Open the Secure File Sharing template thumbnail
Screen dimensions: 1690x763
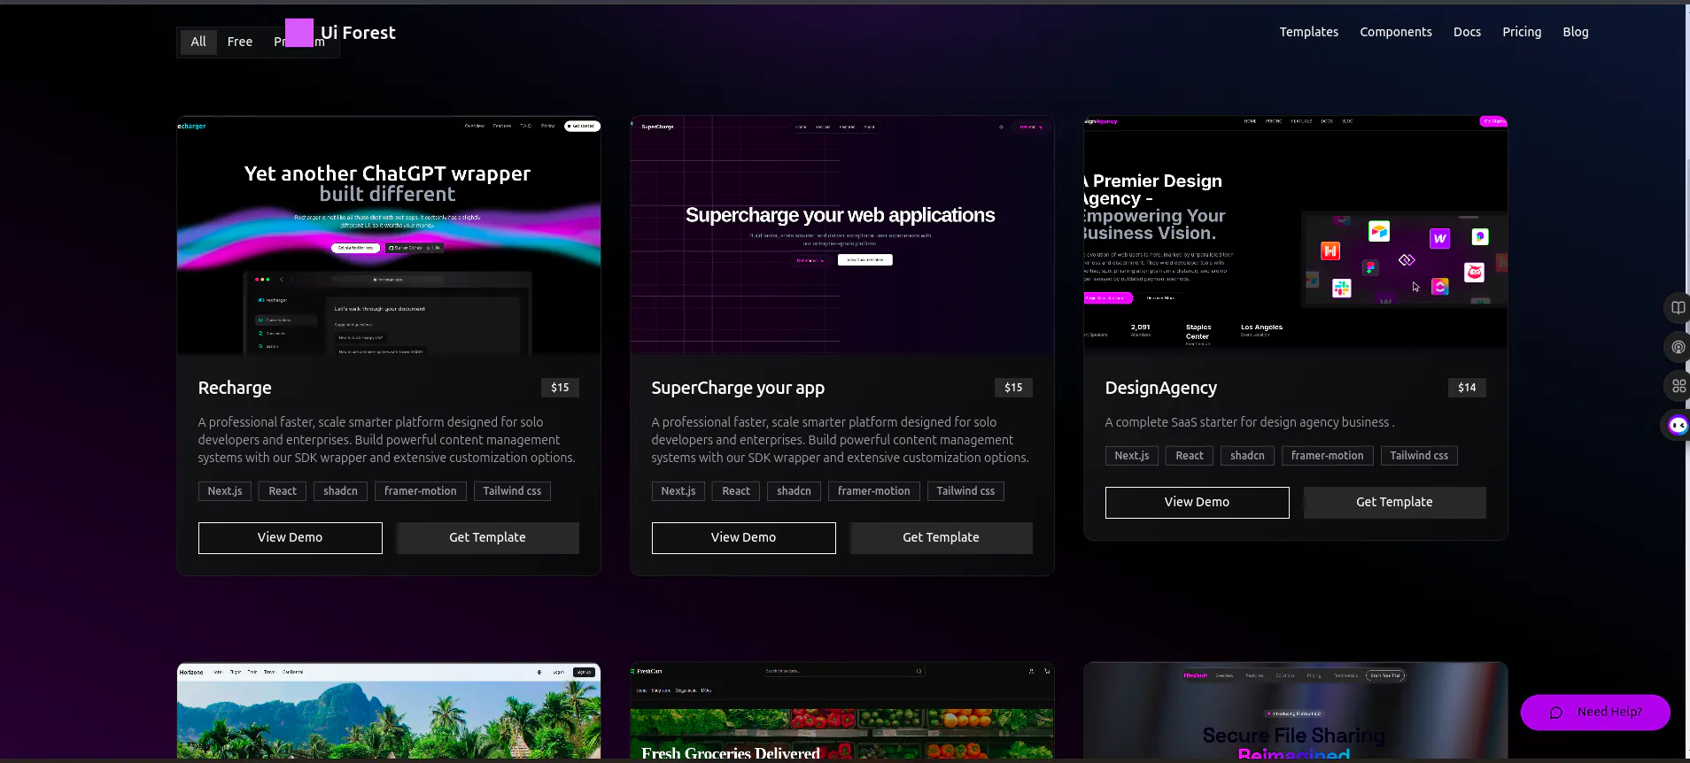(x=1295, y=711)
